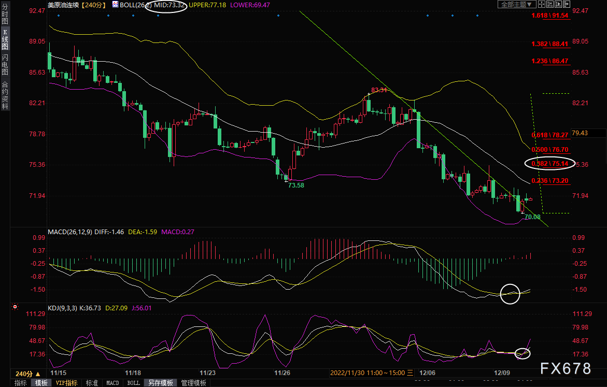The height and width of the screenshot is (387, 607).
Task: Open the 合约资料 side tab
Action: point(5,95)
